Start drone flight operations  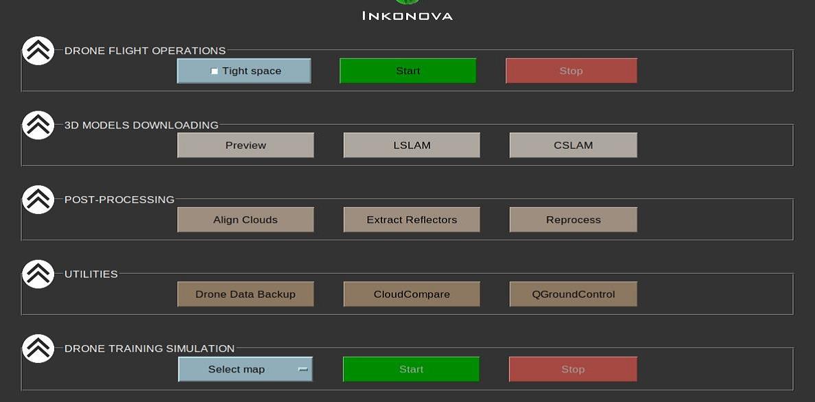coord(407,71)
